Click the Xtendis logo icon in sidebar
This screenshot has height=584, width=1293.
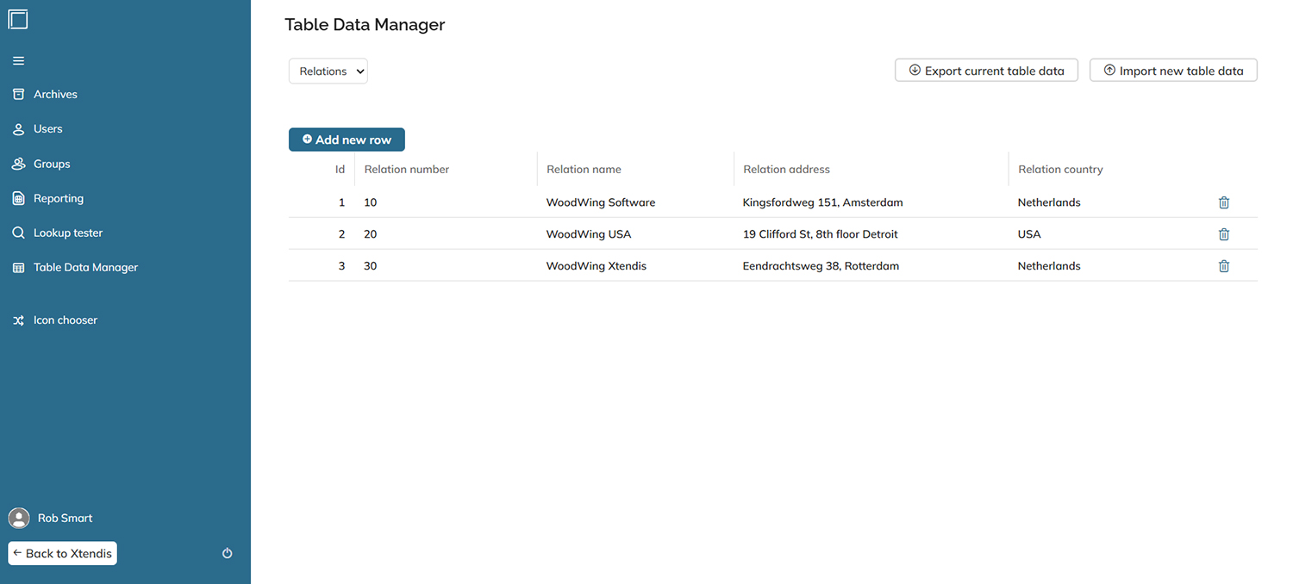18,18
